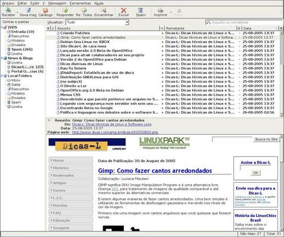Toggle junk status of 'O Direito a Ler'
284x237 pixels.
pyautogui.click(x=239, y=86)
